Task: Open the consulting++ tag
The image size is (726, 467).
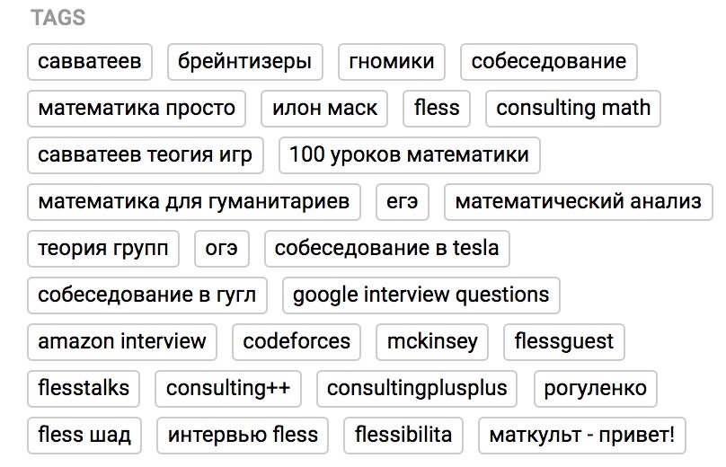Action: (228, 389)
